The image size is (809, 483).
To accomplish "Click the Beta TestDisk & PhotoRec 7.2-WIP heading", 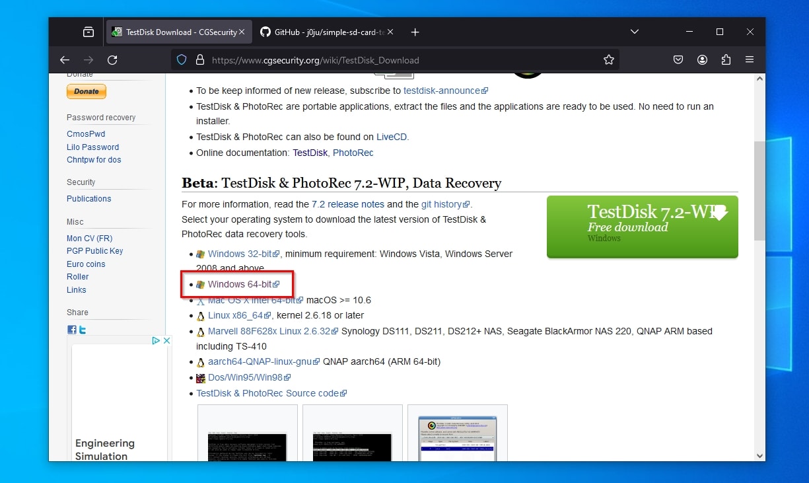I will tap(341, 183).
